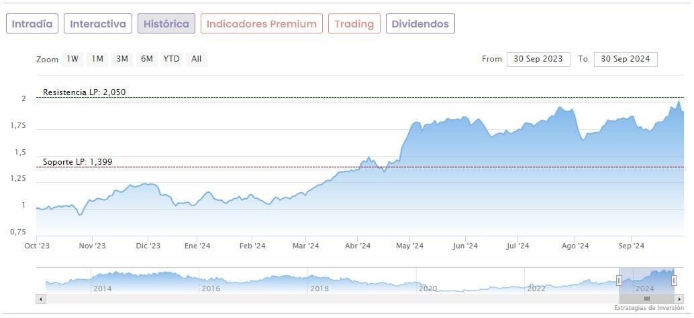Screen dimensions: 694x318
Task: Open the Estrategias de Inversión credit link
Action: 650,308
